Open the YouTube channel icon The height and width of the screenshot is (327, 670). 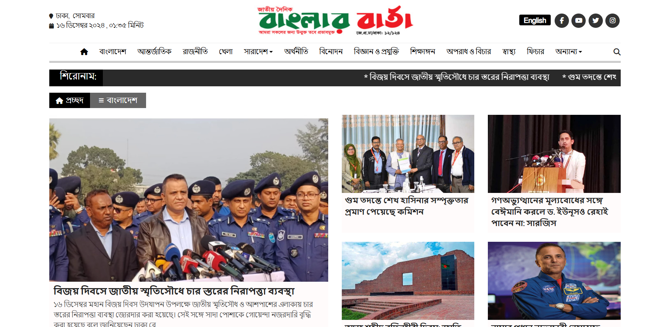579,21
